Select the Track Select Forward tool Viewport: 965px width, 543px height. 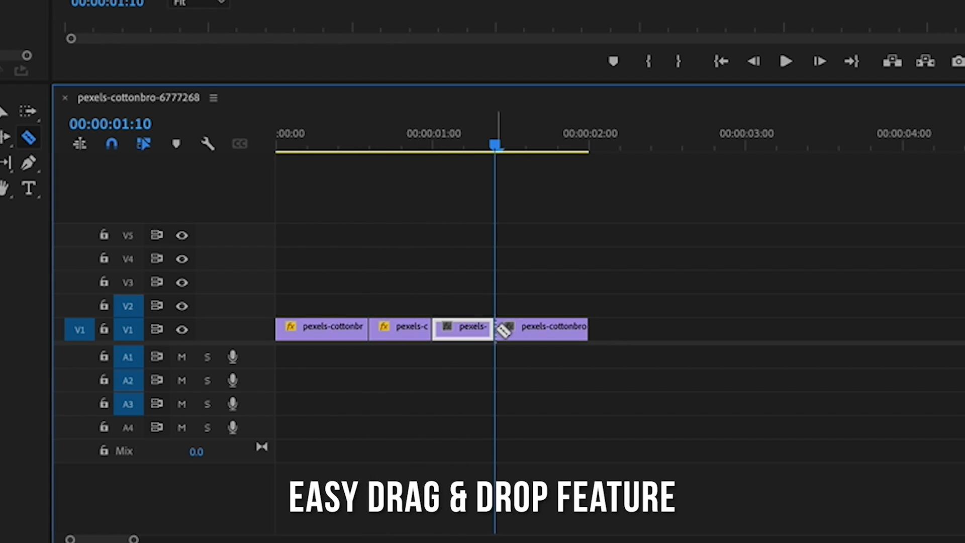tap(28, 111)
